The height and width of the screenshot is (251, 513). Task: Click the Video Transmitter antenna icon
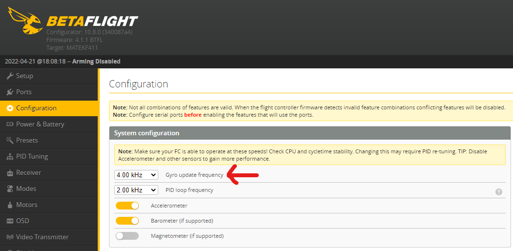(10, 237)
